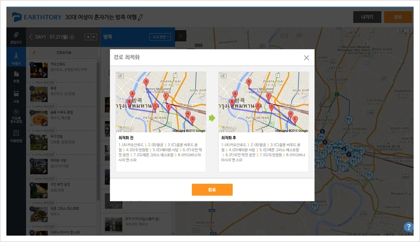Click marker F on the 최적화 전 map

pyautogui.click(x=166, y=97)
